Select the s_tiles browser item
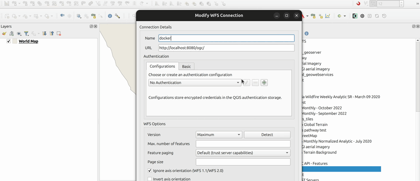Image resolution: width=420 pixels, height=181 pixels. coord(308,119)
